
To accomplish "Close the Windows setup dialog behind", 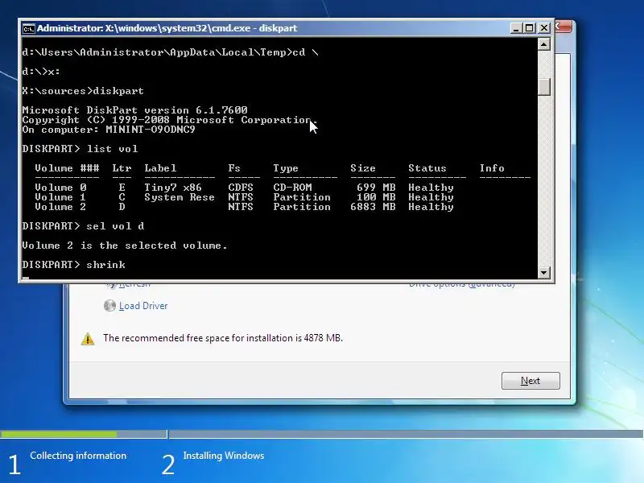I will 563,27.
